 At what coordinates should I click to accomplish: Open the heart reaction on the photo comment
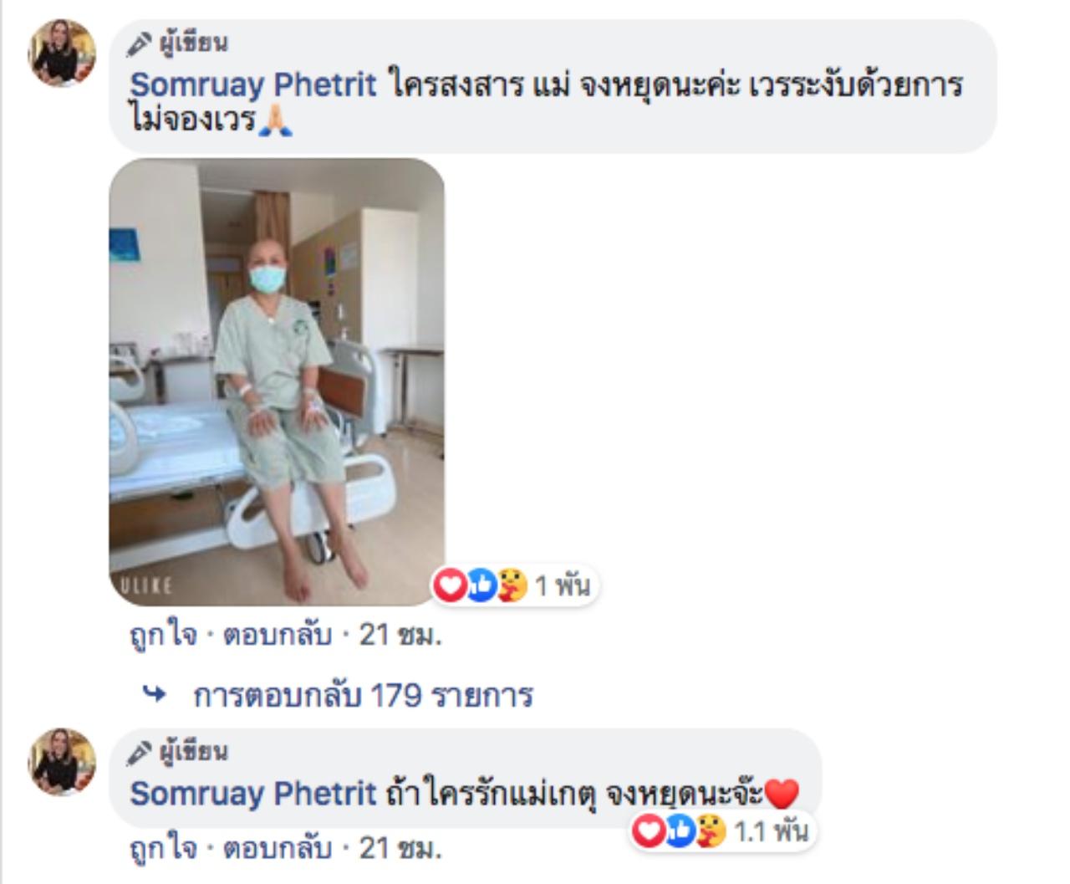(451, 585)
